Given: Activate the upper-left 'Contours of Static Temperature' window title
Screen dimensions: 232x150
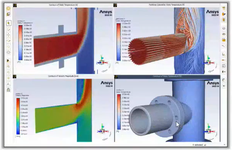Looking at the screenshot, I should click(x=63, y=5).
